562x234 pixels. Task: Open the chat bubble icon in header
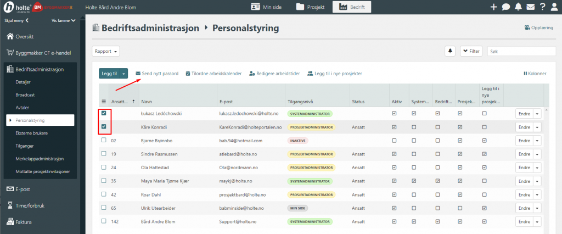pyautogui.click(x=505, y=7)
